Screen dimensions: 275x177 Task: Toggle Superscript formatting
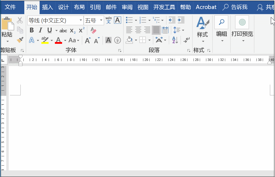[x=82, y=30]
